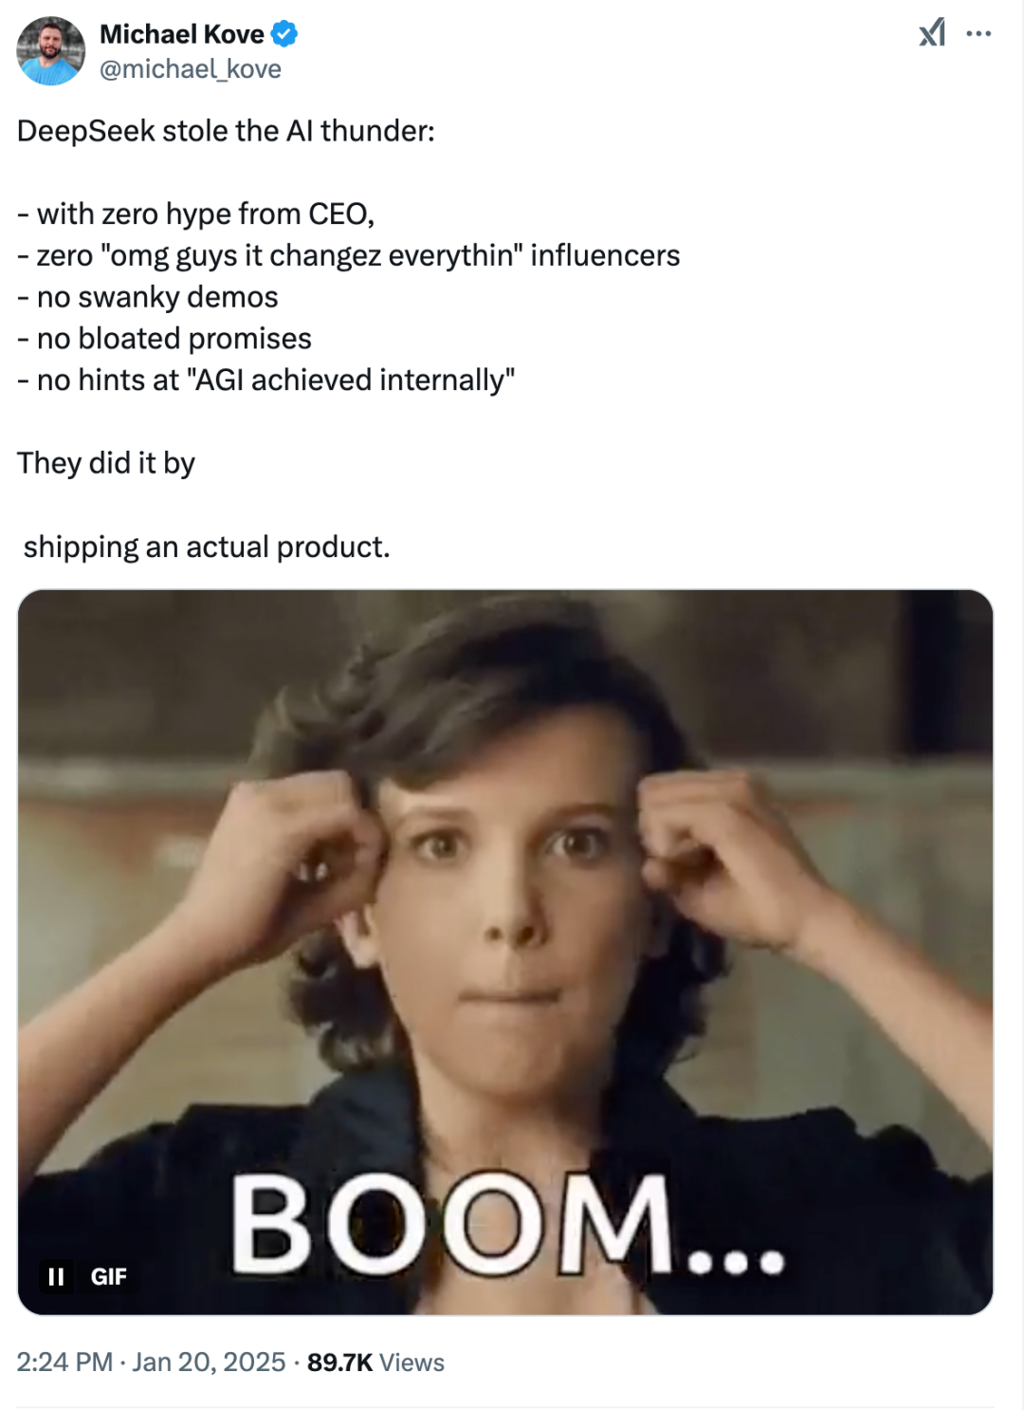The image size is (1024, 1410).
Task: View the 89.7K Views count
Action: coord(375,1362)
